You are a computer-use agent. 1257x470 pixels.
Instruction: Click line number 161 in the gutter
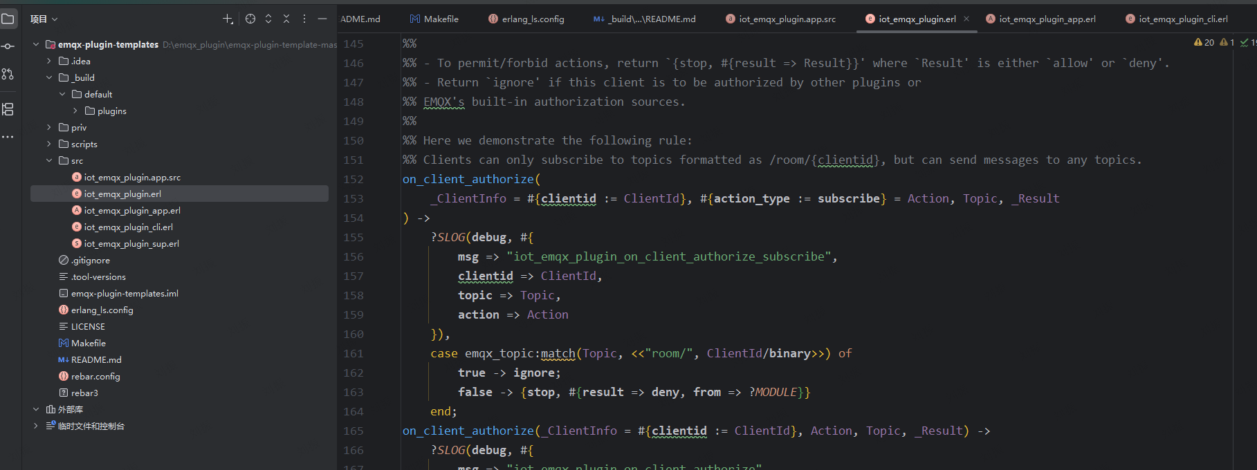[x=354, y=353]
